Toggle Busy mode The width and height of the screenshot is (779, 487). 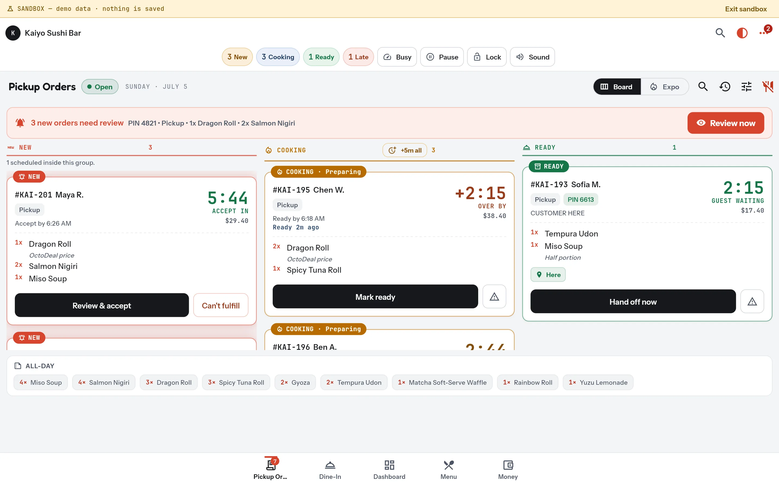coord(397,57)
